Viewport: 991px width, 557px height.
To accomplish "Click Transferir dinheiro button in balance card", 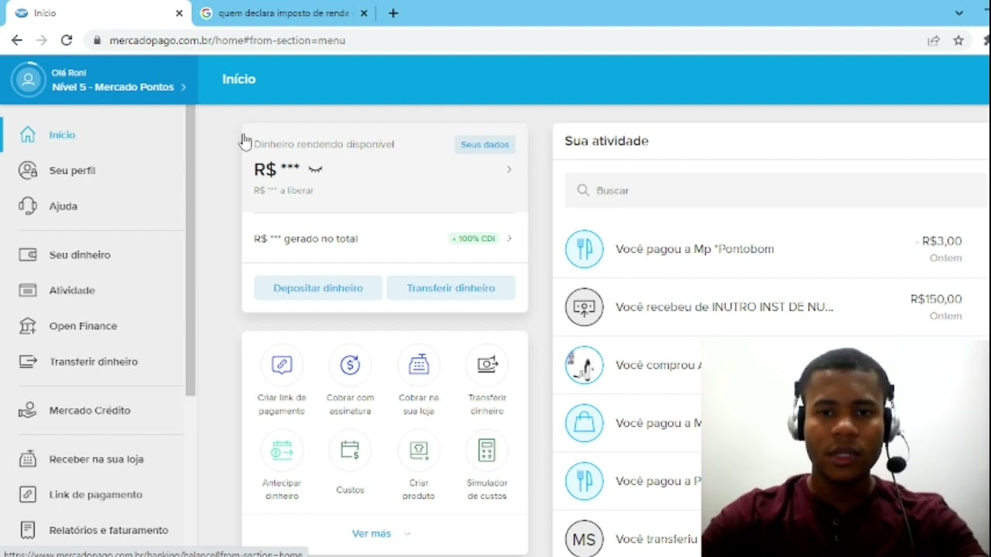I will tap(451, 288).
